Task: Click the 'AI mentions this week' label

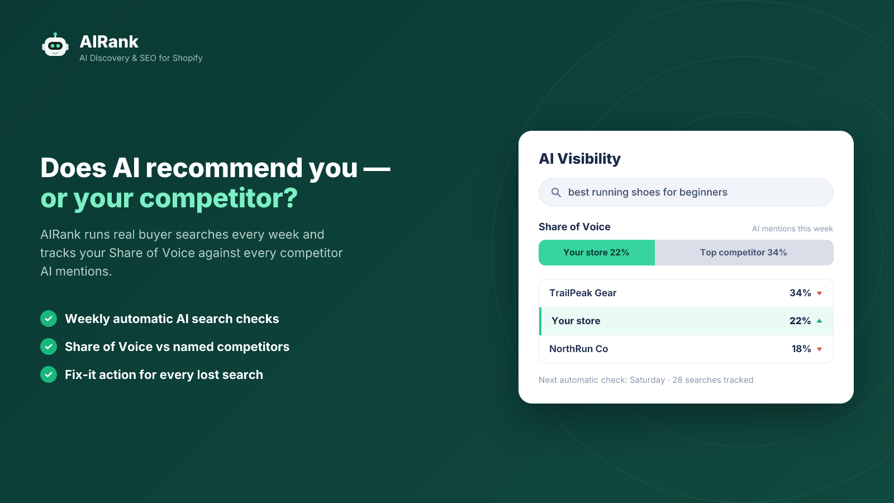Action: [792, 229]
